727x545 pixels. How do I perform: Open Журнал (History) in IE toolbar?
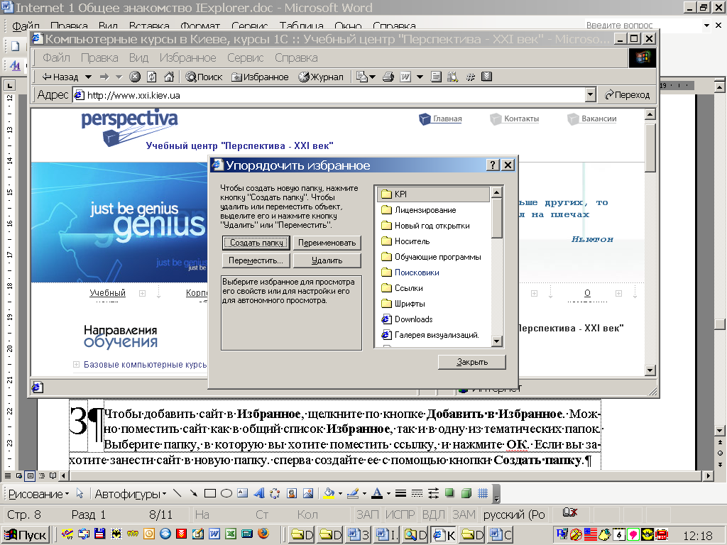tap(321, 77)
